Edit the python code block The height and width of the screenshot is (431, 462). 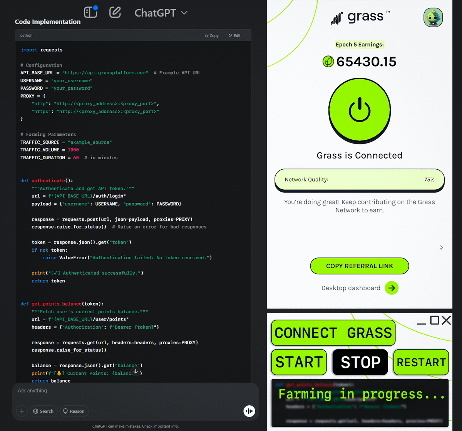235,35
